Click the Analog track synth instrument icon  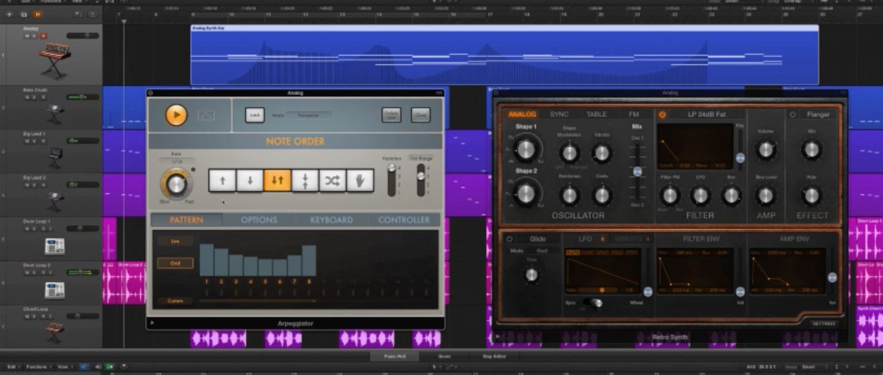(55, 61)
